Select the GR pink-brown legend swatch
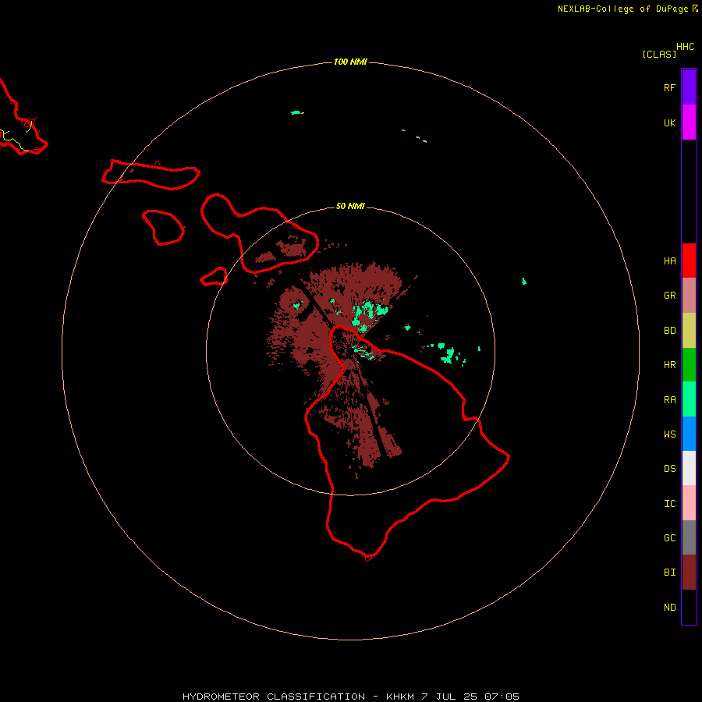The width and height of the screenshot is (702, 702). pyautogui.click(x=689, y=296)
